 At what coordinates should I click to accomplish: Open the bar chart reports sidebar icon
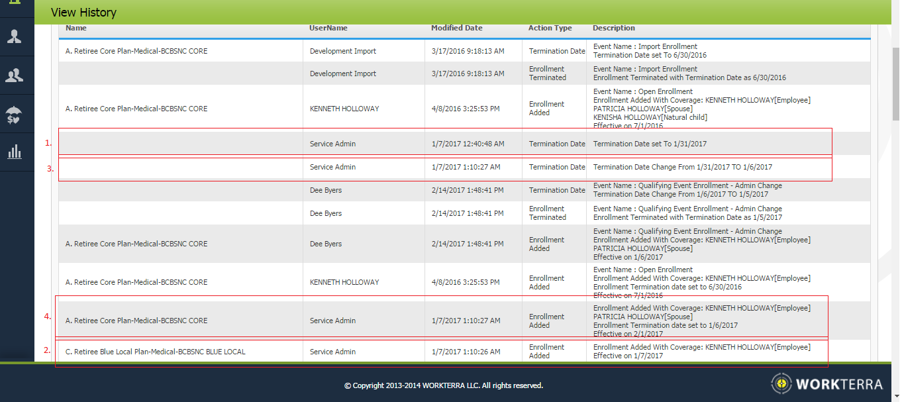tap(14, 152)
